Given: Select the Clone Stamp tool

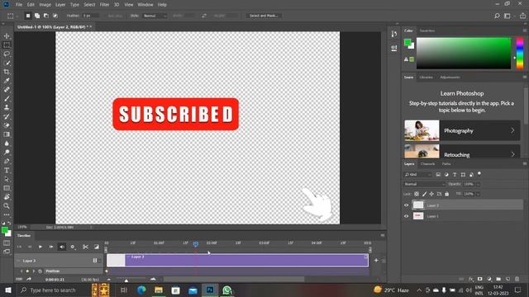Looking at the screenshot, I should 7,107.
